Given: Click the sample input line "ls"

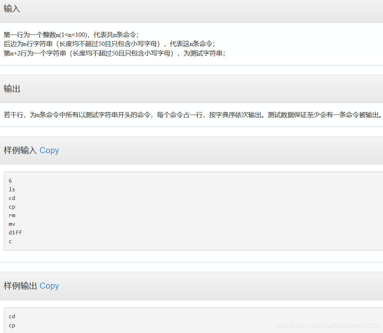Looking at the screenshot, I should coord(12,189).
